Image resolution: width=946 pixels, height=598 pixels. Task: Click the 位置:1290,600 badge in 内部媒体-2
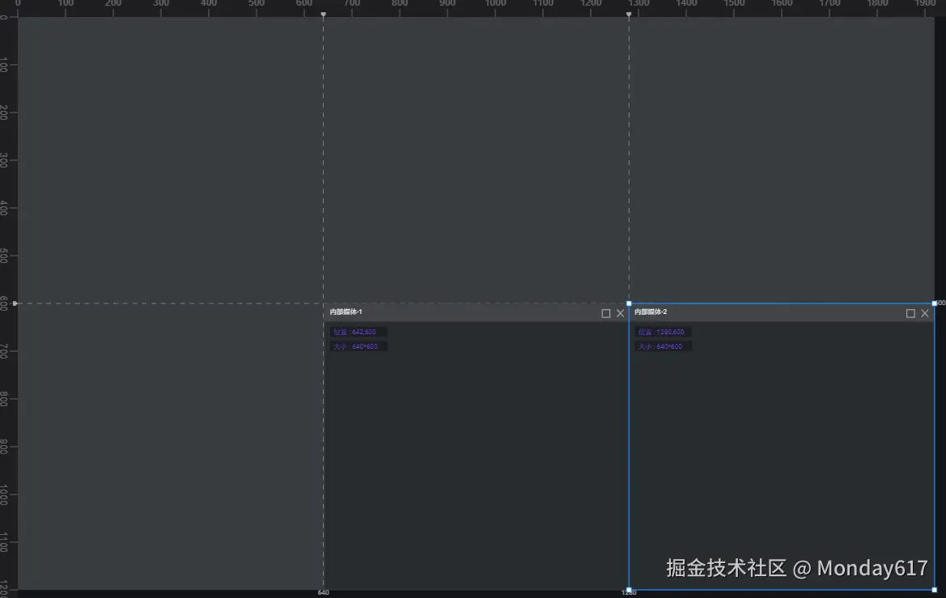664,332
